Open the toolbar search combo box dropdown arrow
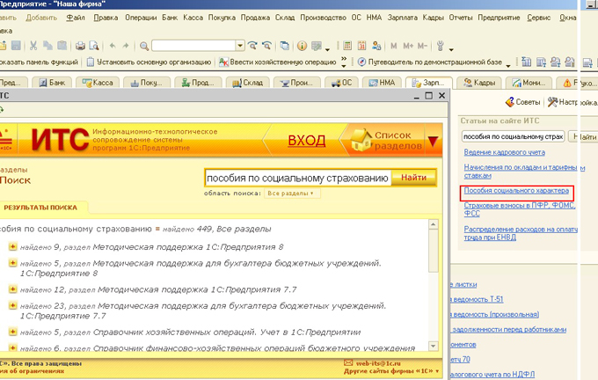Viewport: 598px width, 380px height. pyautogui.click(x=240, y=46)
